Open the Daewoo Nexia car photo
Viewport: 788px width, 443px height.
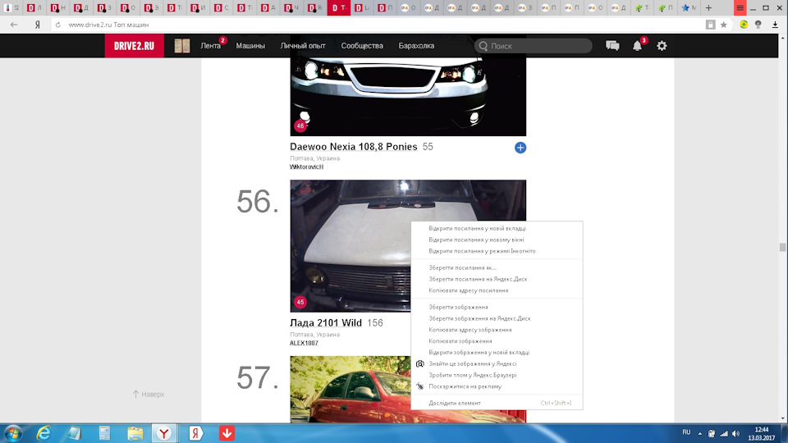point(408,97)
